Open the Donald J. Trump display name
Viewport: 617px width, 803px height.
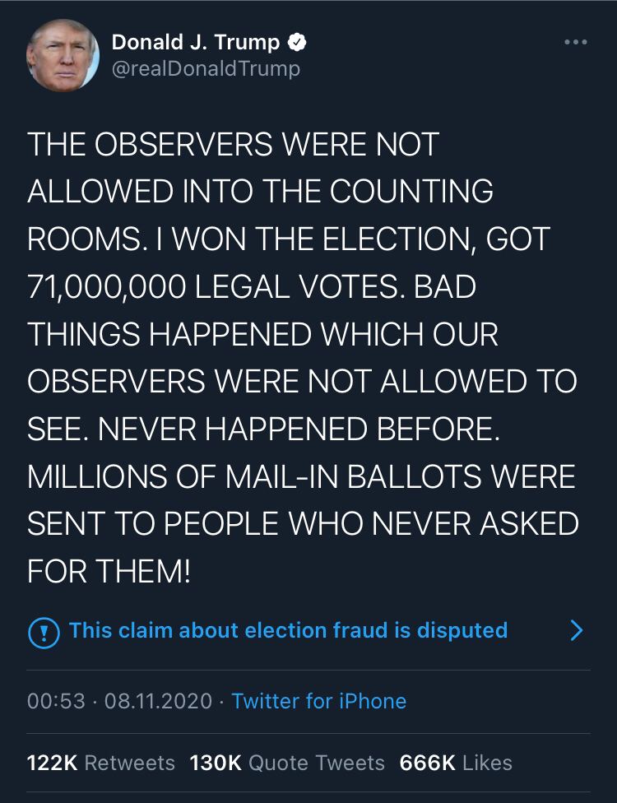click(x=196, y=41)
